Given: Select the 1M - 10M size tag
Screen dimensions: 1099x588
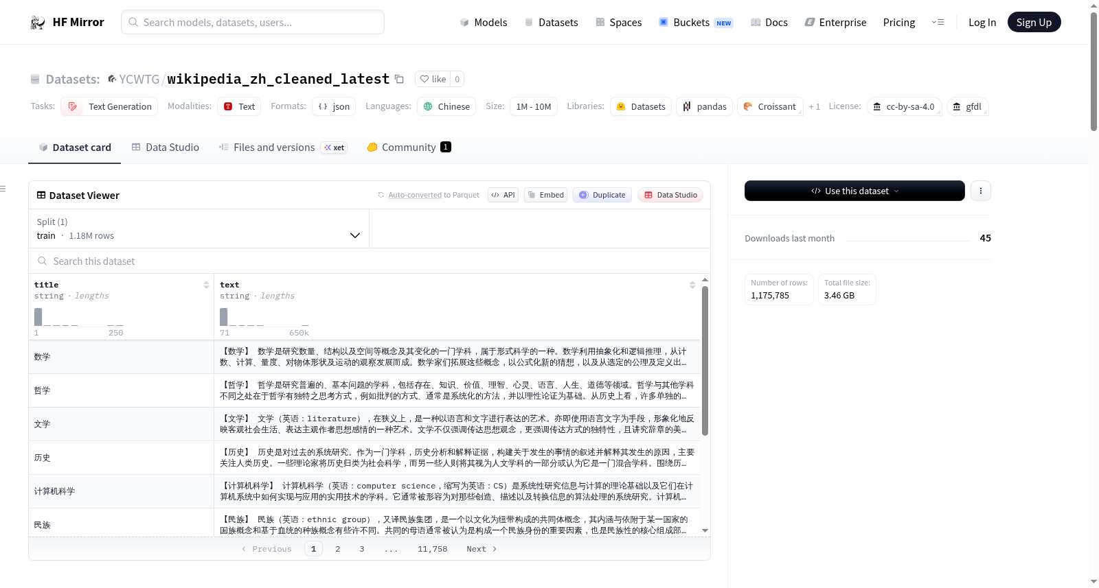Looking at the screenshot, I should (534, 106).
